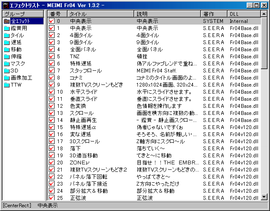Select the 遅延 group
270x211 pixels.
[x=16, y=42]
